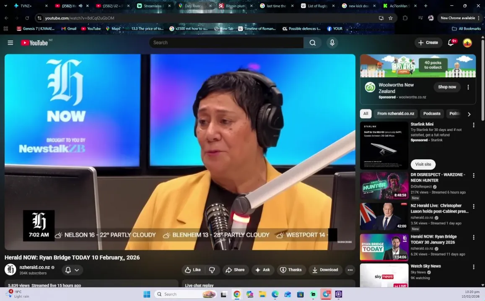Open YouTube notifications bell
The width and height of the screenshot is (485, 301).
[451, 43]
